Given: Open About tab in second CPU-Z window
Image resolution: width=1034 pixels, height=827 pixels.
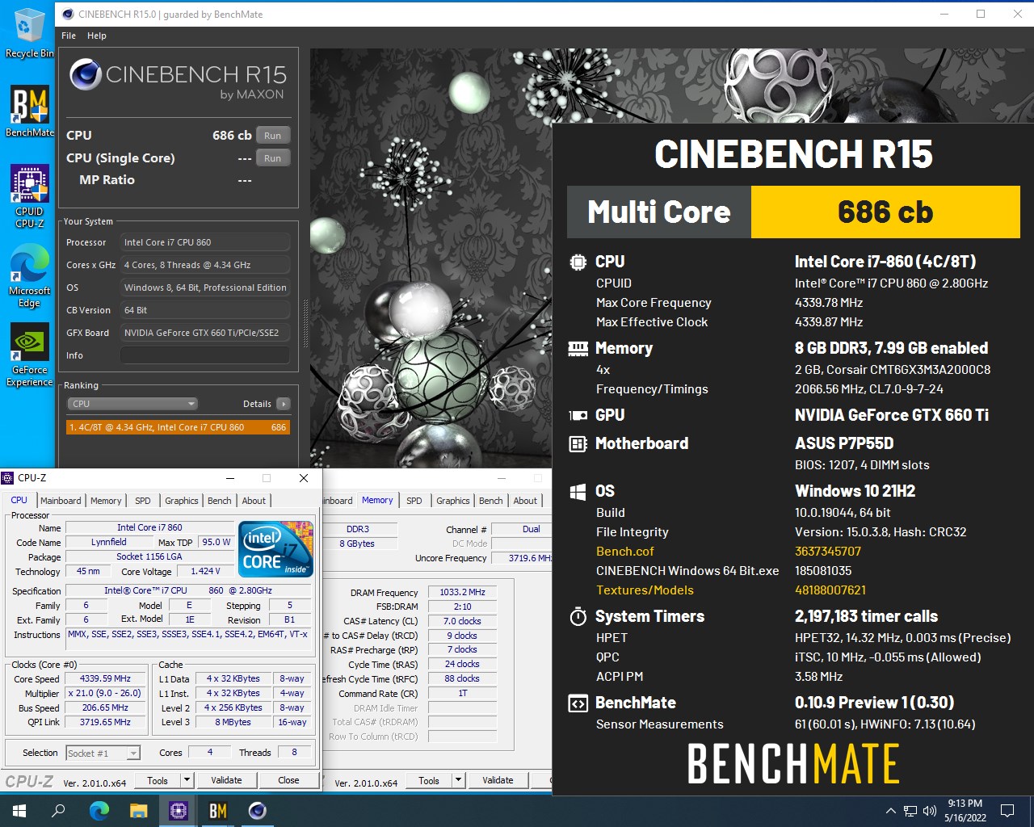Looking at the screenshot, I should 525,501.
